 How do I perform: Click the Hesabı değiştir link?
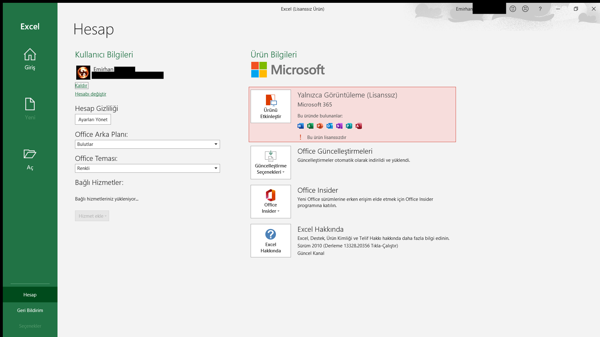[x=91, y=94]
